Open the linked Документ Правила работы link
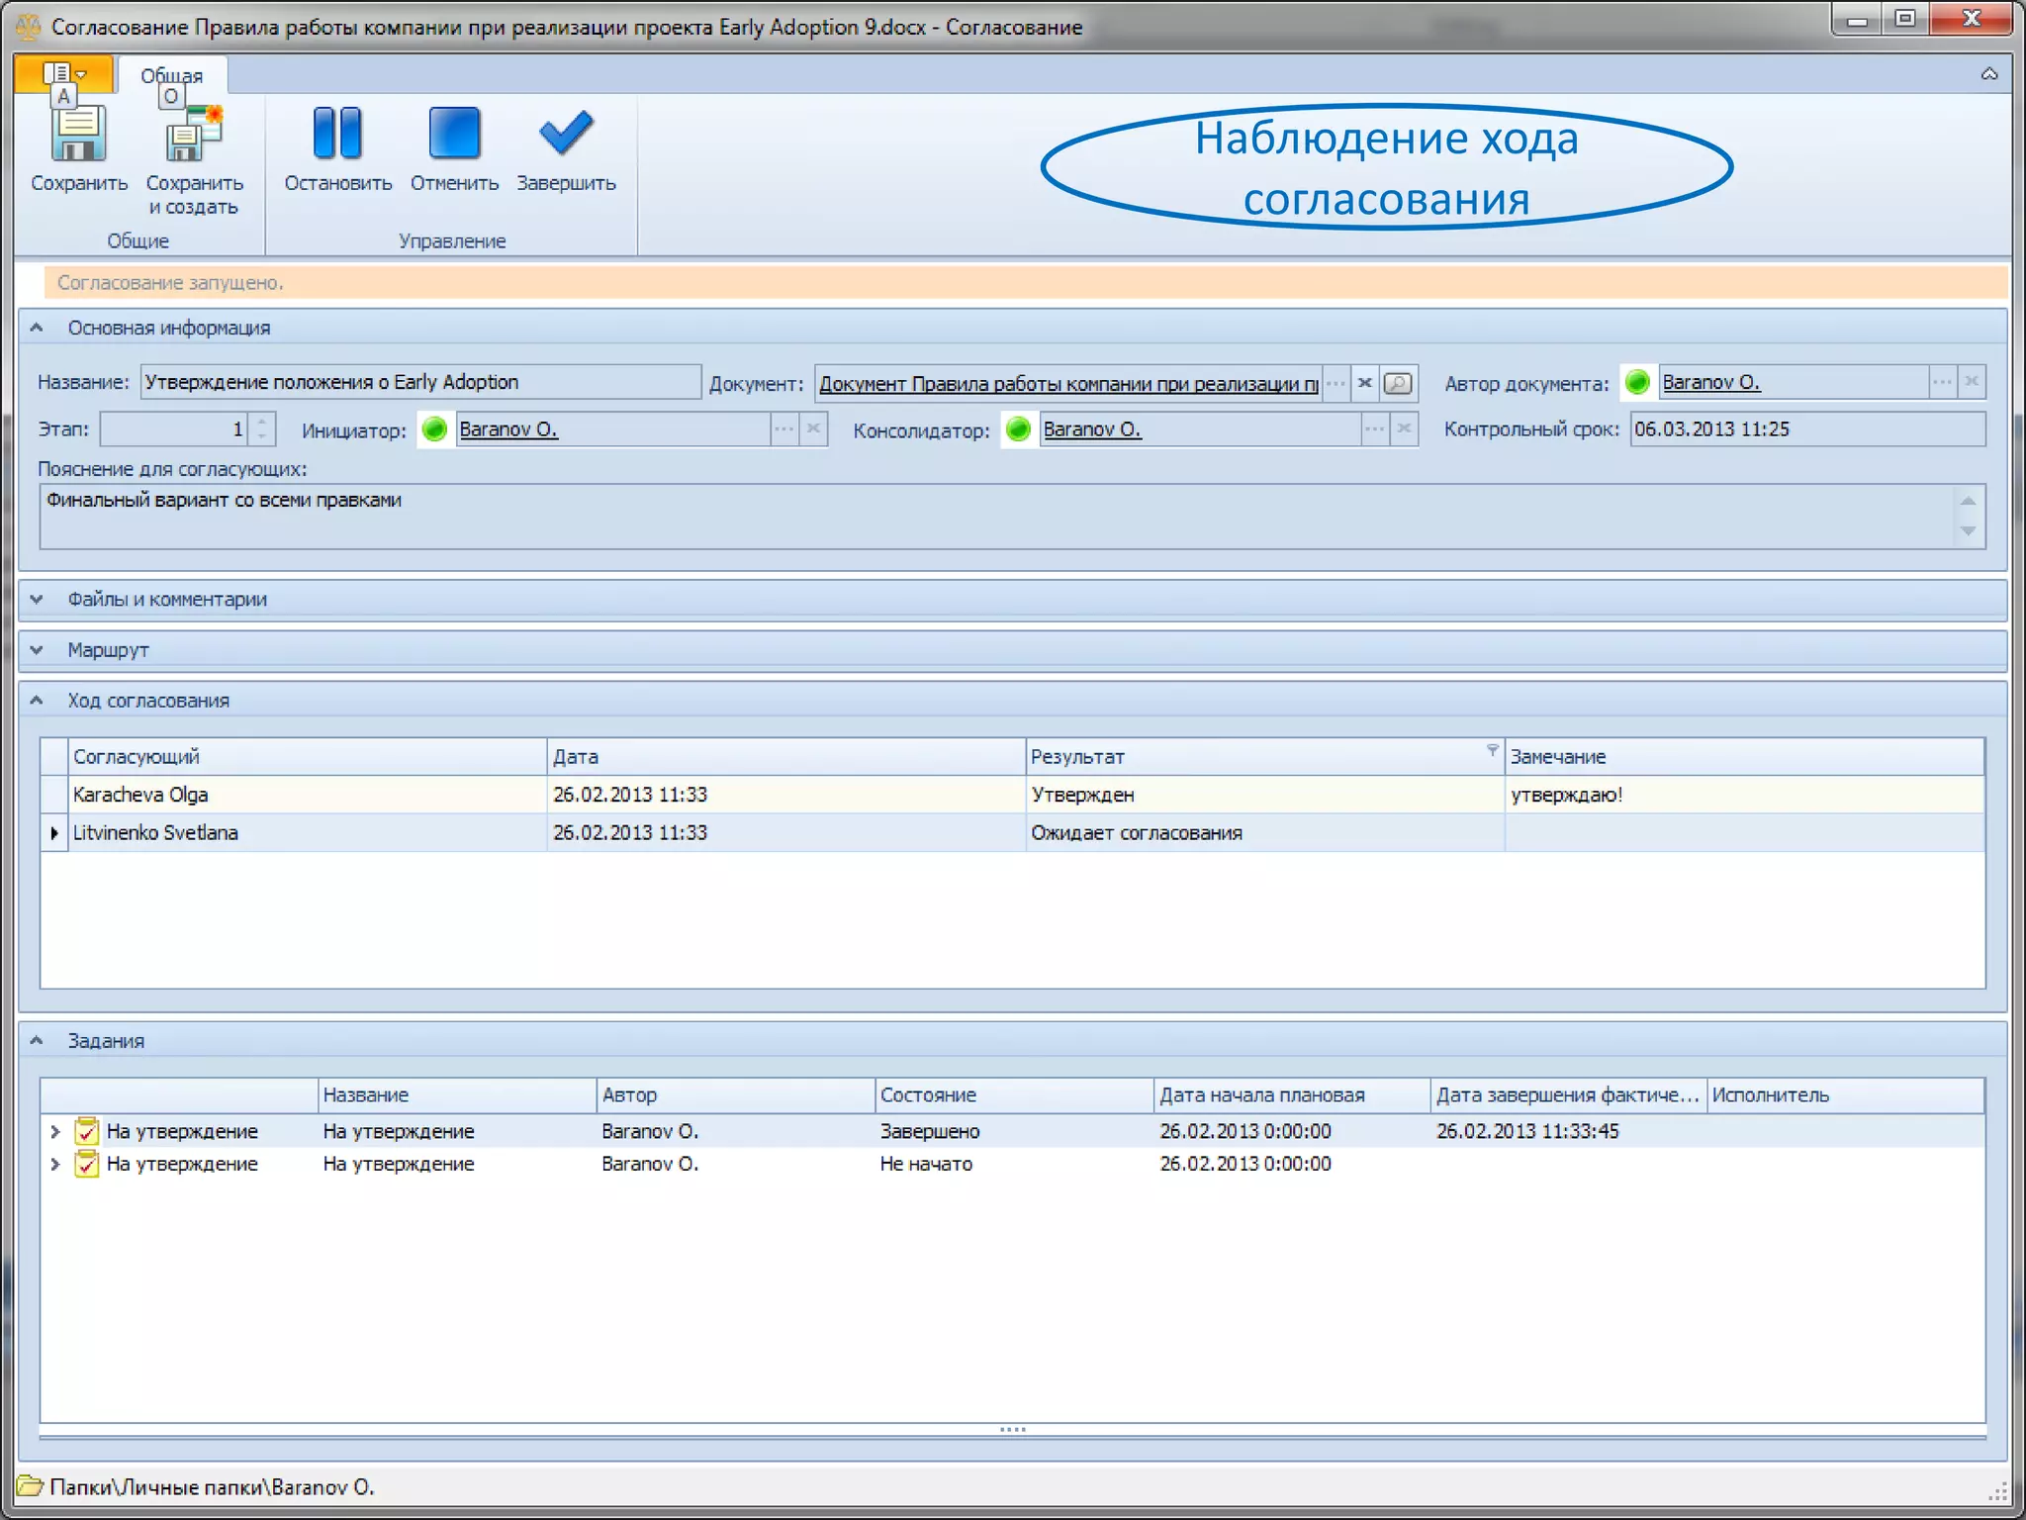The image size is (2026, 1520). [x=1068, y=384]
